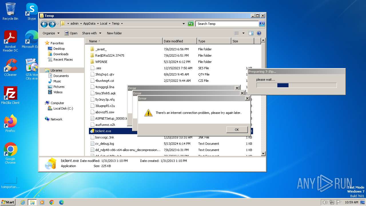Open Videos library
366x206 pixels.
(x=55, y=92)
